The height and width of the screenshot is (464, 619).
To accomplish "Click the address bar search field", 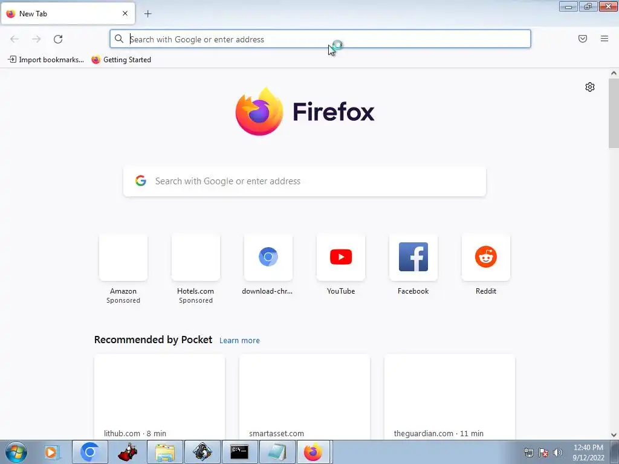I will click(x=320, y=39).
